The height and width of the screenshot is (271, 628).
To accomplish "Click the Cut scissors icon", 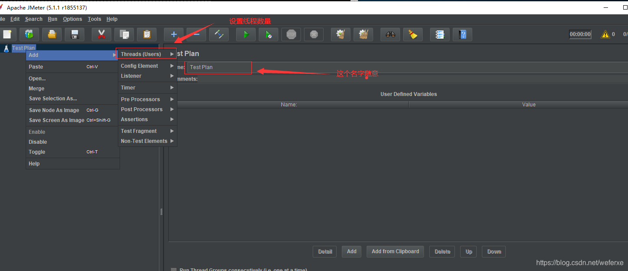I will point(102,34).
